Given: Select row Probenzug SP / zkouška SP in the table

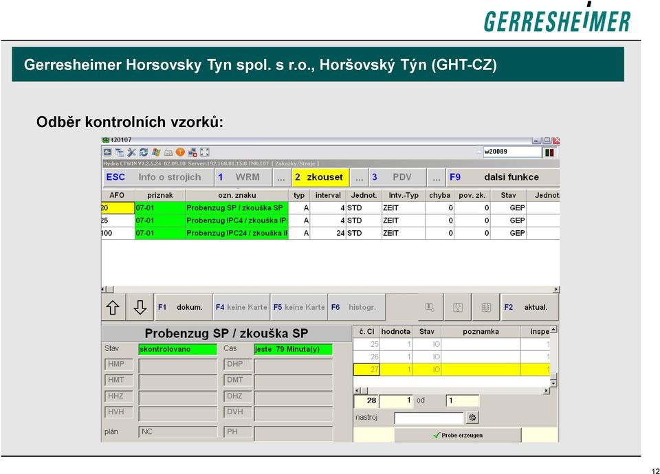Looking at the screenshot, I should tap(331, 207).
